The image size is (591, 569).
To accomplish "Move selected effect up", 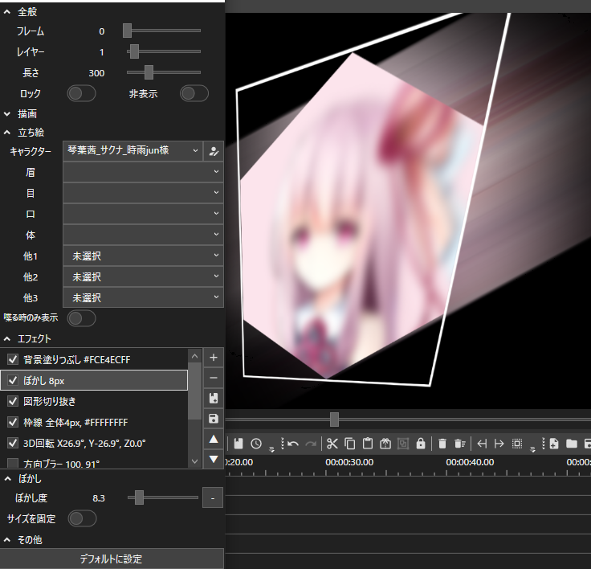I will pos(214,439).
